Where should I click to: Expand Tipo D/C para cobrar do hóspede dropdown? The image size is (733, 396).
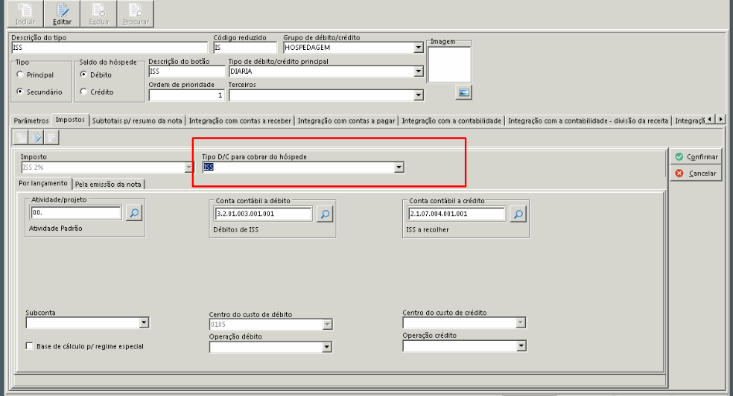coord(399,167)
